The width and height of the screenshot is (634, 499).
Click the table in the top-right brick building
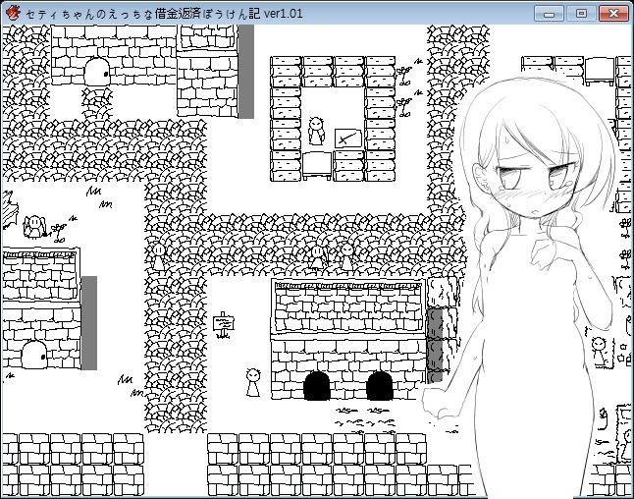[600, 72]
